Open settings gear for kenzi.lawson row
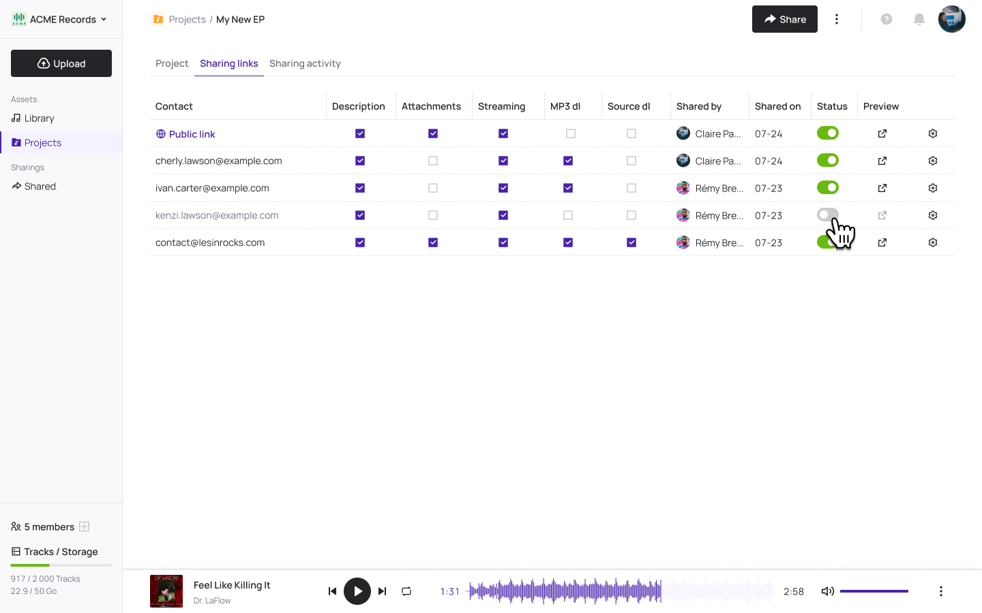Image resolution: width=982 pixels, height=613 pixels. [933, 215]
